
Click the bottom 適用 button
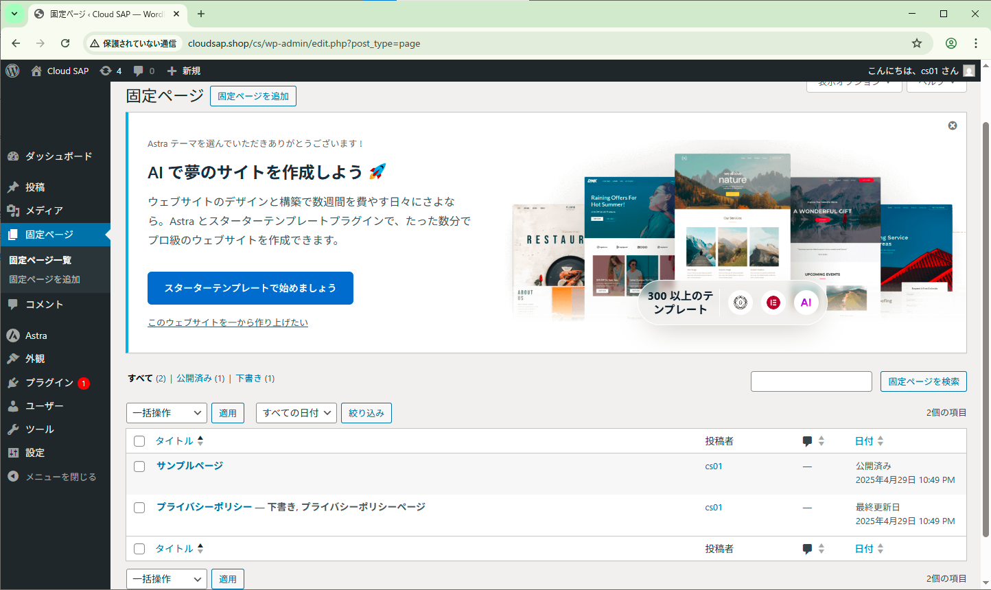[228, 579]
